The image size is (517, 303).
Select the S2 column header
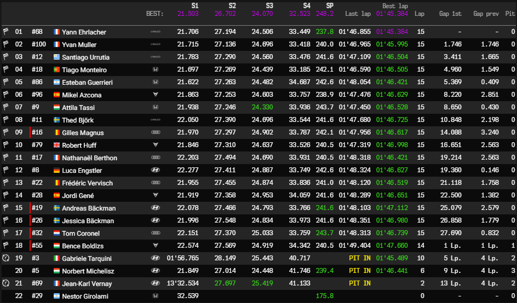click(x=232, y=6)
